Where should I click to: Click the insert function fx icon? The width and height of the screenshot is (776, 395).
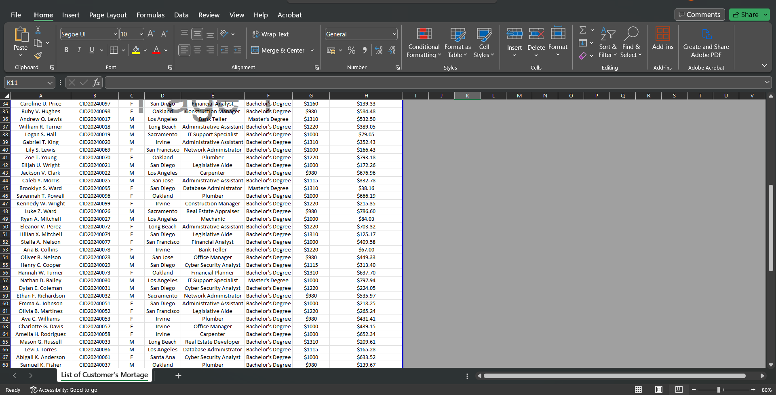(x=96, y=82)
